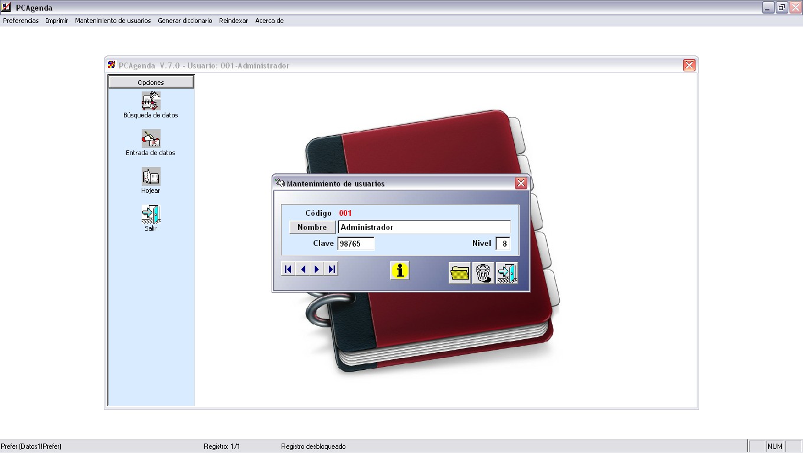
Task: Click the Mantenimiento de usuarios title icon
Action: click(x=280, y=183)
